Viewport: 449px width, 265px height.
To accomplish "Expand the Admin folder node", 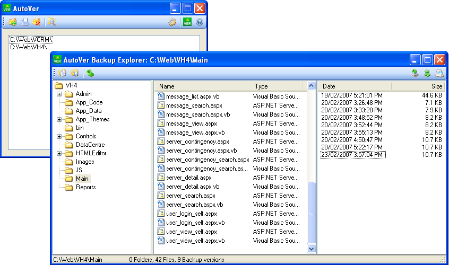I will tap(59, 94).
